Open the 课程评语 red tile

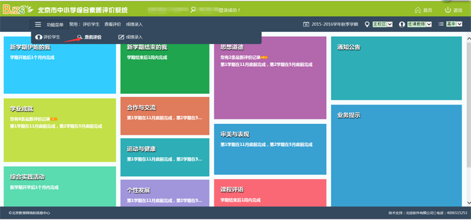click(270, 193)
